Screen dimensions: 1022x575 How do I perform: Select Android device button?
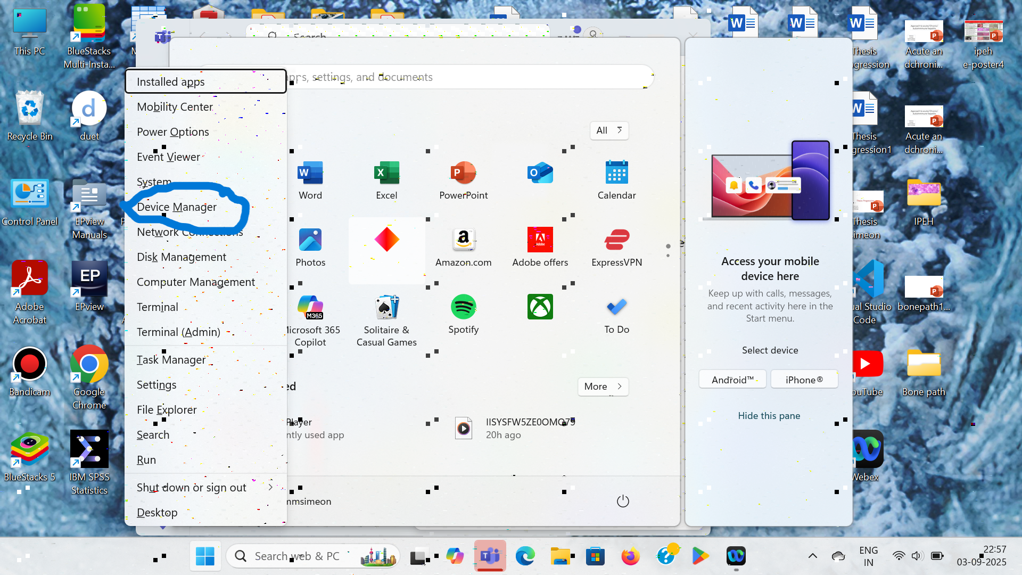(x=732, y=380)
